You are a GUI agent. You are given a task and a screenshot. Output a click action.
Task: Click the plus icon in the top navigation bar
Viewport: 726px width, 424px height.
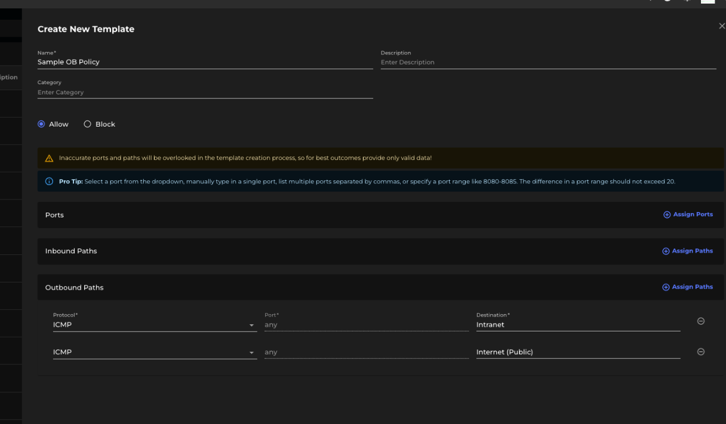[686, 1]
